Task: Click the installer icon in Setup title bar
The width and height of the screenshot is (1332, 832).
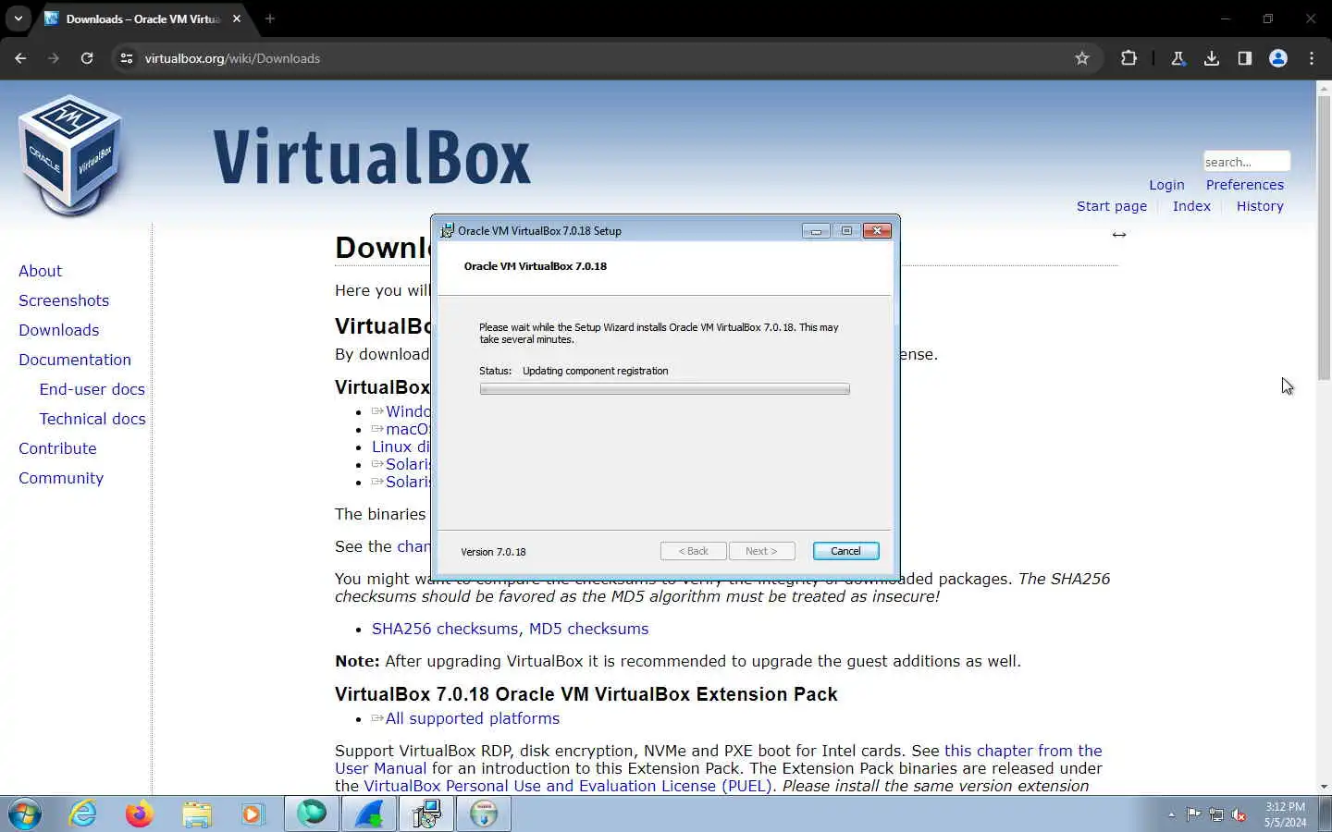Action: point(448,230)
